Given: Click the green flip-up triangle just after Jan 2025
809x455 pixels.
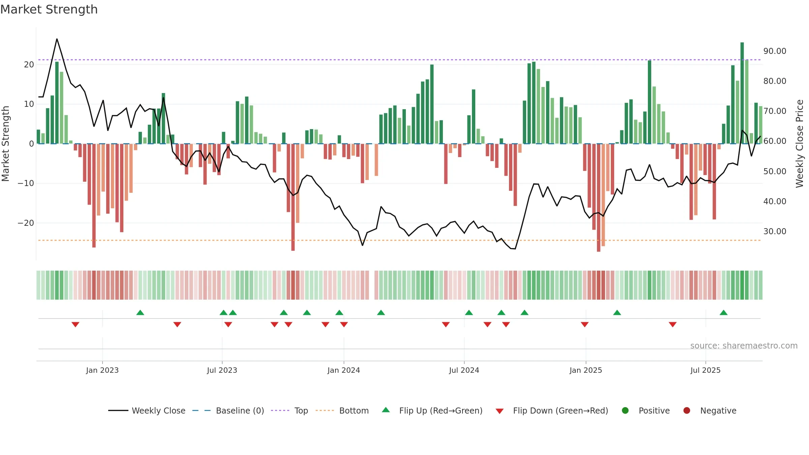Looking at the screenshot, I should pos(617,312).
